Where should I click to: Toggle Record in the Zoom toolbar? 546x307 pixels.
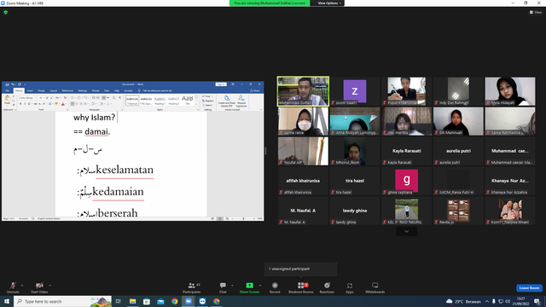pyautogui.click(x=275, y=288)
